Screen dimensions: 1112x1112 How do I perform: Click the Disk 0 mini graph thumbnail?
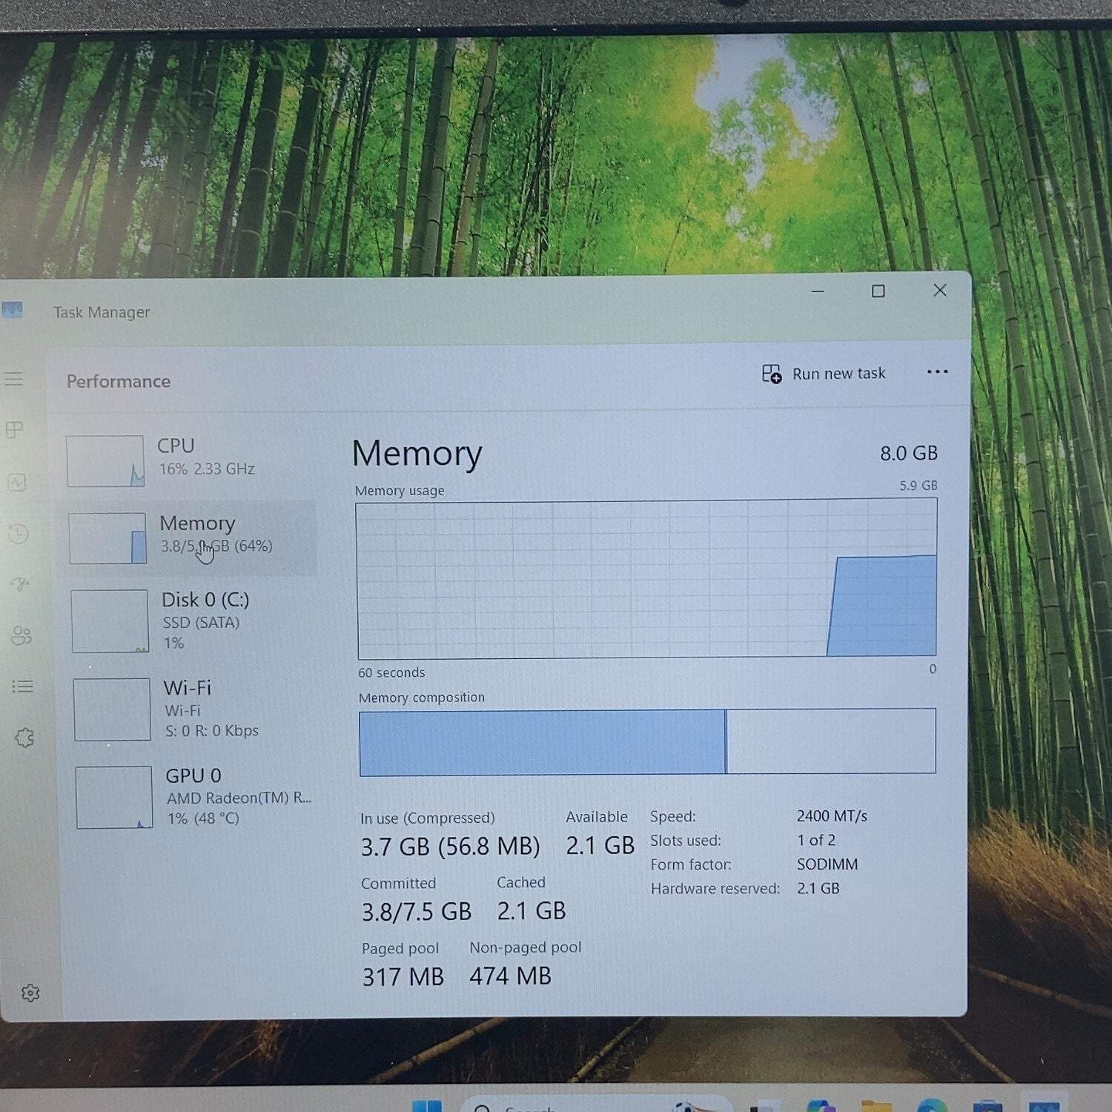[110, 621]
